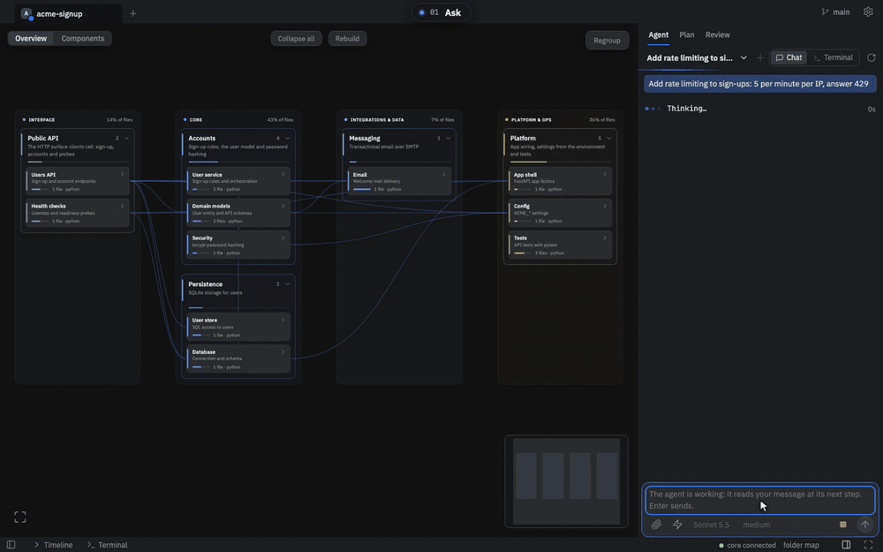Select the Chat mode toggle
This screenshot has width=883, height=552.
click(x=789, y=57)
